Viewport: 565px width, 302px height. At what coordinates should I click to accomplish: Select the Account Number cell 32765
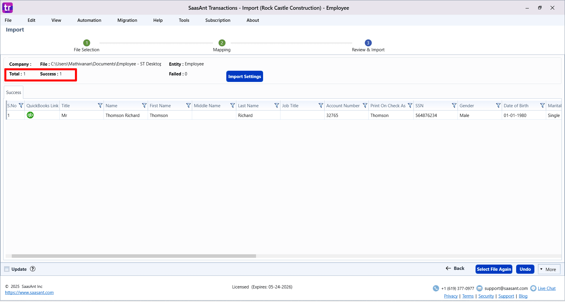[346, 115]
